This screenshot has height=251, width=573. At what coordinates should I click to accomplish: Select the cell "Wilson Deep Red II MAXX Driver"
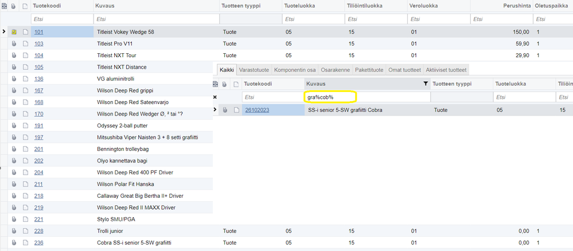tap(154, 208)
